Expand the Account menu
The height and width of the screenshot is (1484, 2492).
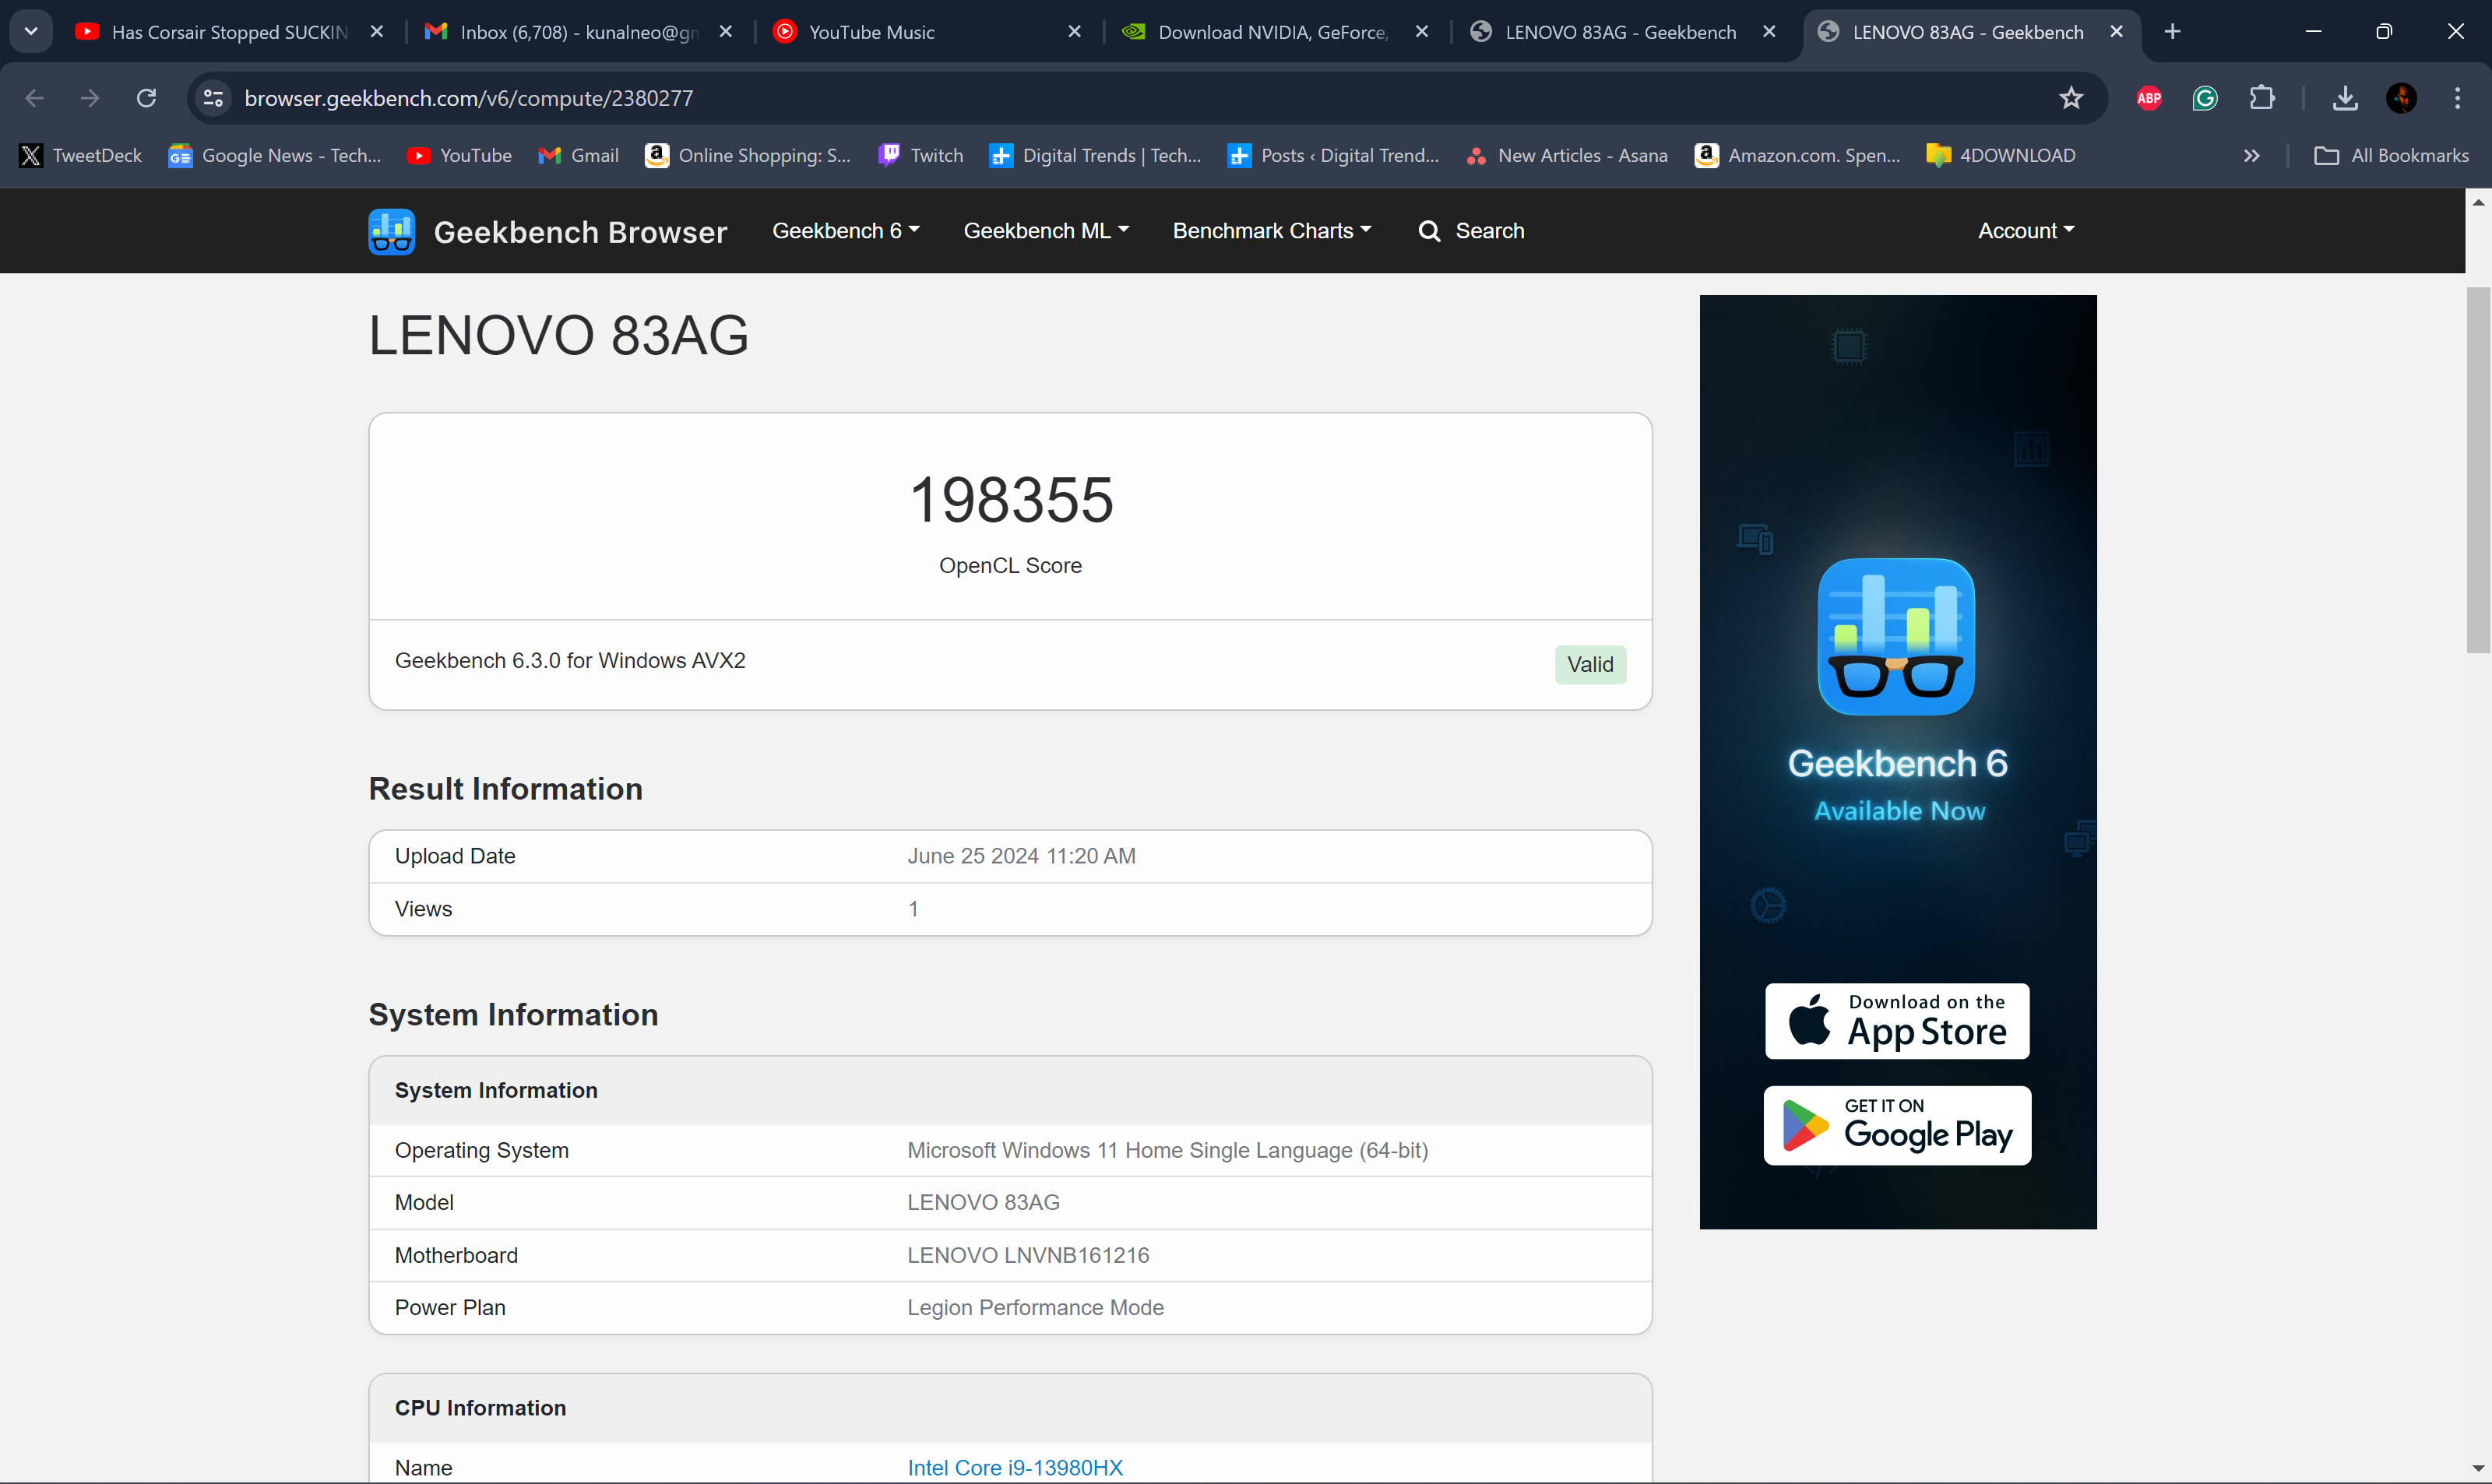tap(2026, 231)
